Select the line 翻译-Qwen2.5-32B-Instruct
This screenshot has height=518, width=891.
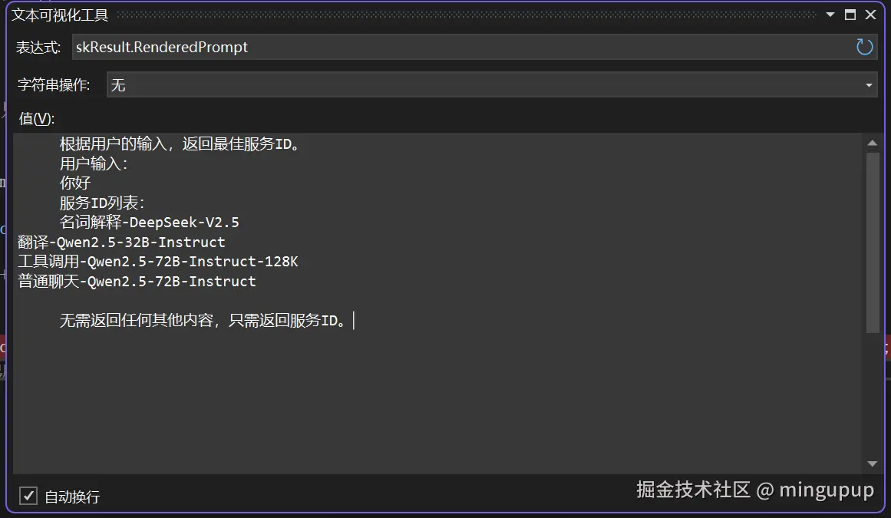tap(123, 241)
